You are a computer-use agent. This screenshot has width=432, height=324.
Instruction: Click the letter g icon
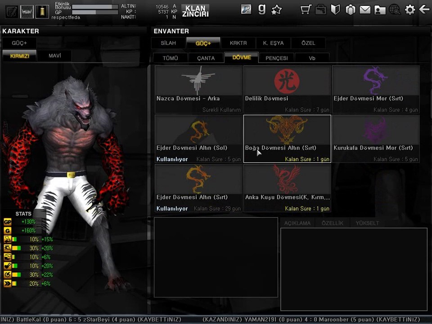click(x=262, y=9)
